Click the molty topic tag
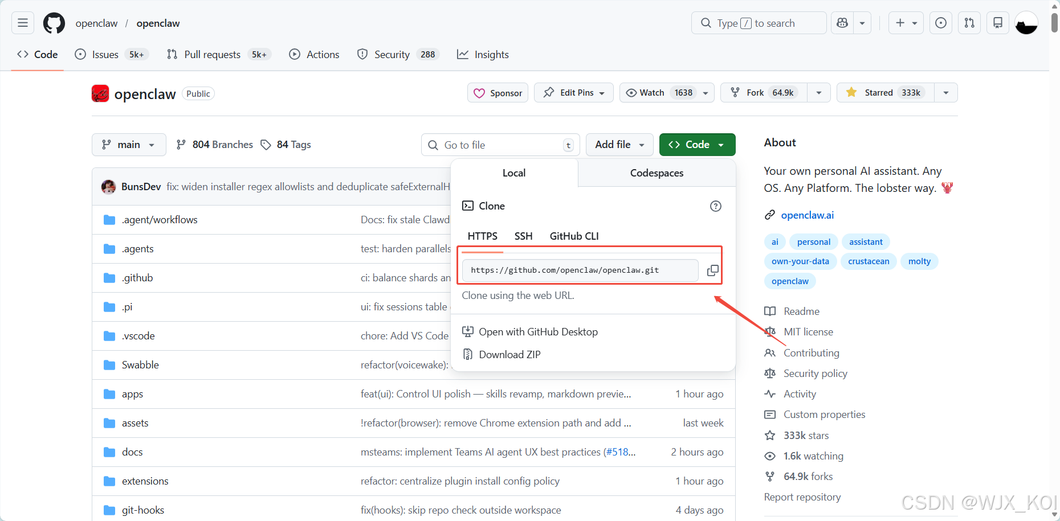The image size is (1060, 521). 919,261
